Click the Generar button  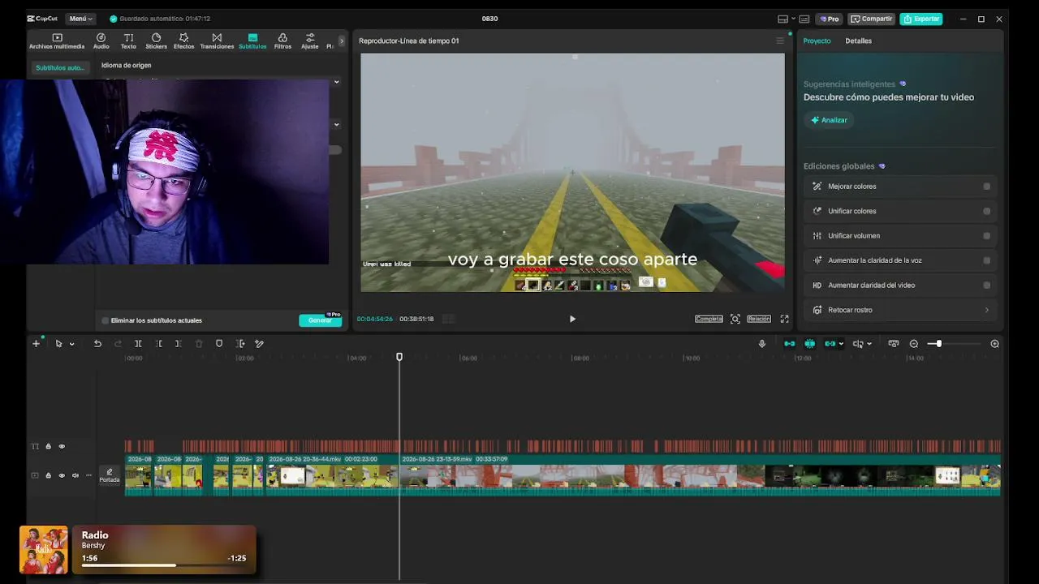[x=320, y=320]
